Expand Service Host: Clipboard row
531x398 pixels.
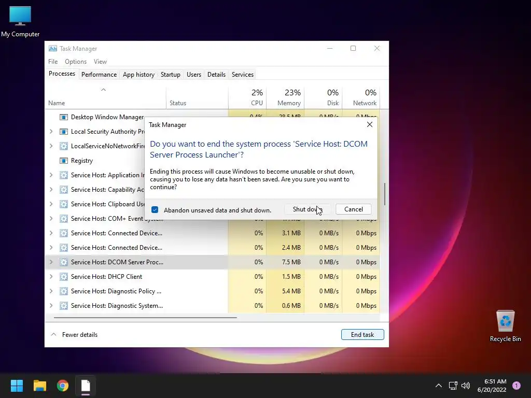[51, 204]
